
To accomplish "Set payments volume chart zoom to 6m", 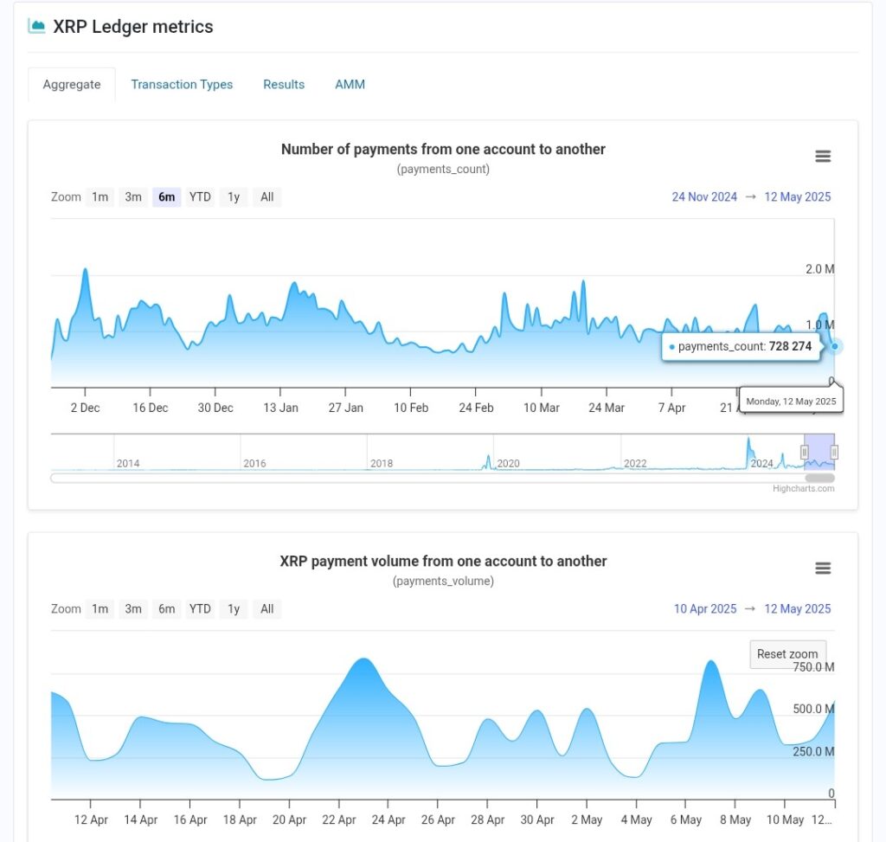I will click(x=167, y=608).
